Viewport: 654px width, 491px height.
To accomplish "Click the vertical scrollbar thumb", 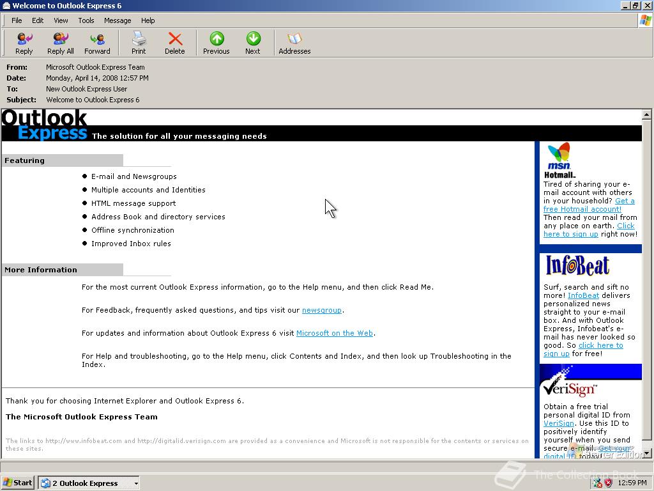I will 646,279.
